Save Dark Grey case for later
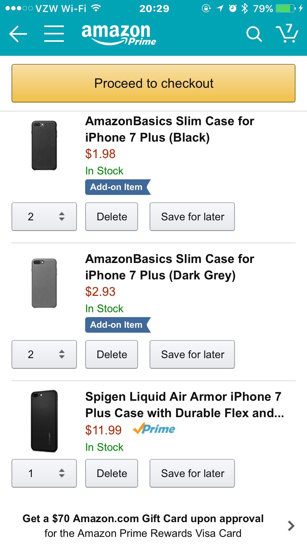307x547 pixels. point(192,354)
